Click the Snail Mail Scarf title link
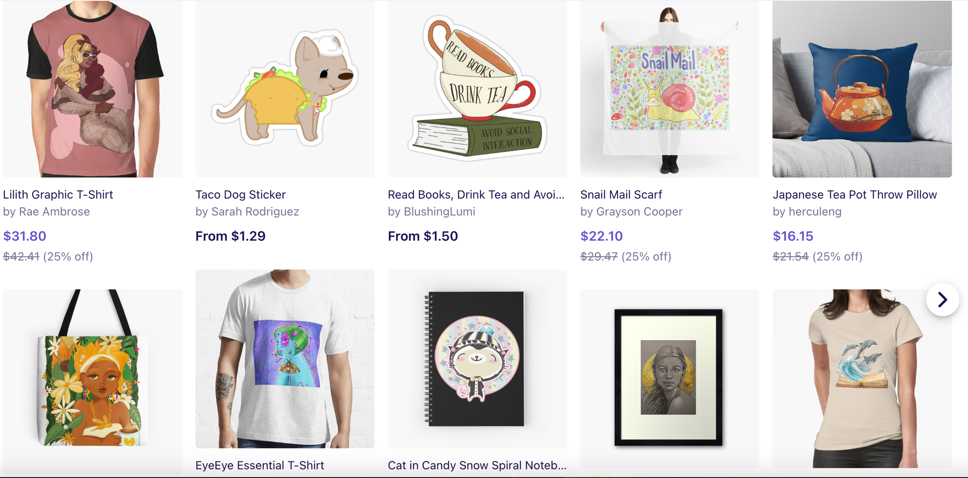968x478 pixels. [621, 195]
